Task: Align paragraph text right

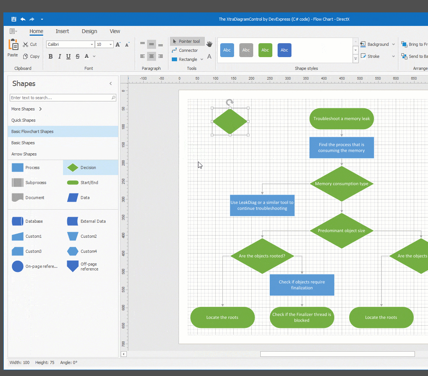Action: [161, 56]
